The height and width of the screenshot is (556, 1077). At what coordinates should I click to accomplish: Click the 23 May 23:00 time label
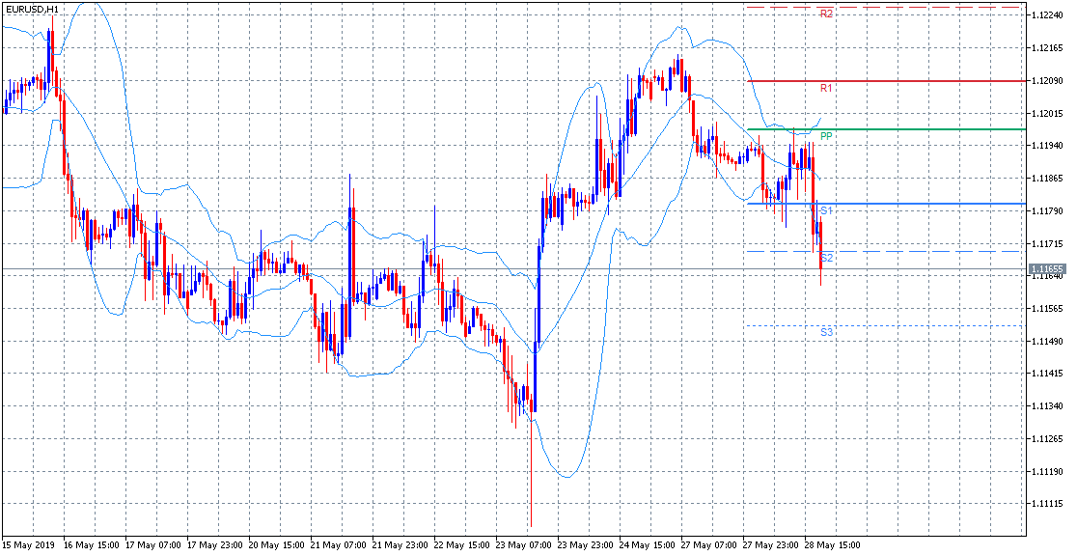[586, 544]
